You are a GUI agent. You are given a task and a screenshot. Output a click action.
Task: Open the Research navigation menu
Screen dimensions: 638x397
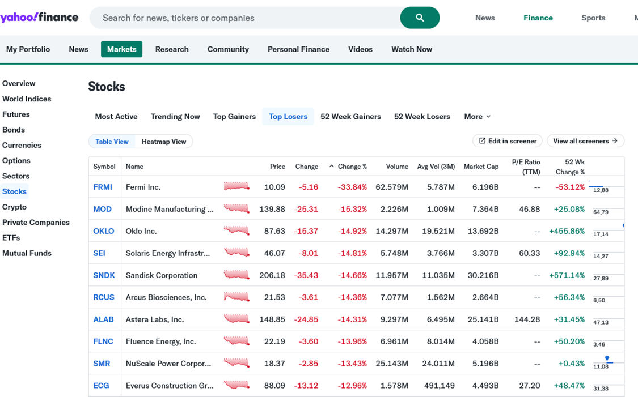[x=172, y=49]
